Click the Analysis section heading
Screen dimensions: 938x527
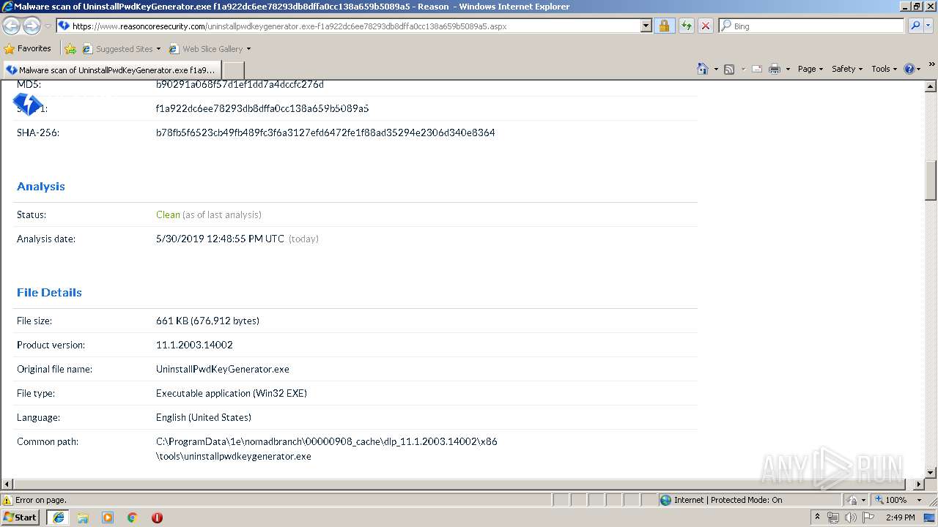41,187
